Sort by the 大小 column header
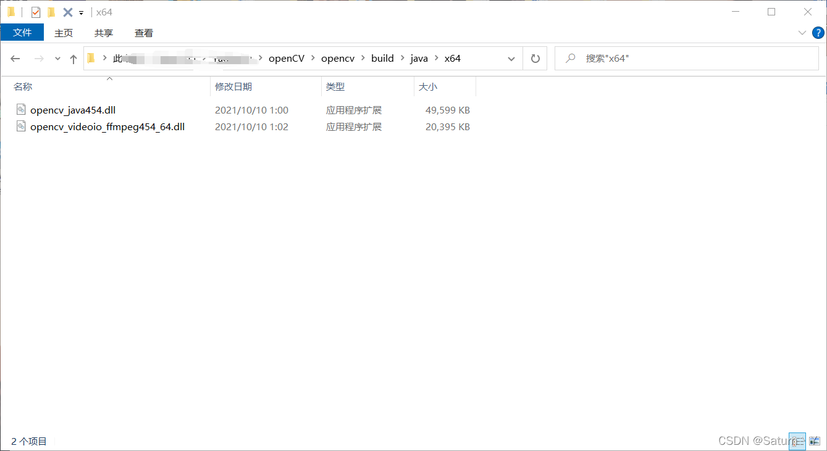 (445, 87)
